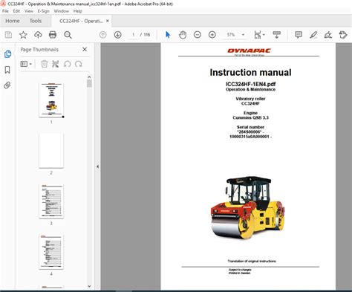Open the E-Sign menu

coord(43,11)
